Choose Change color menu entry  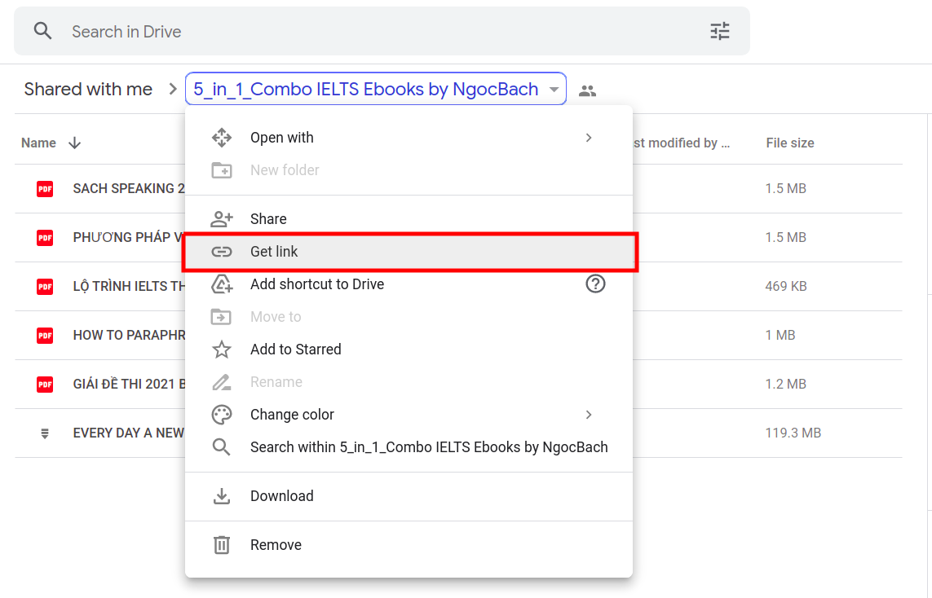pyautogui.click(x=409, y=415)
